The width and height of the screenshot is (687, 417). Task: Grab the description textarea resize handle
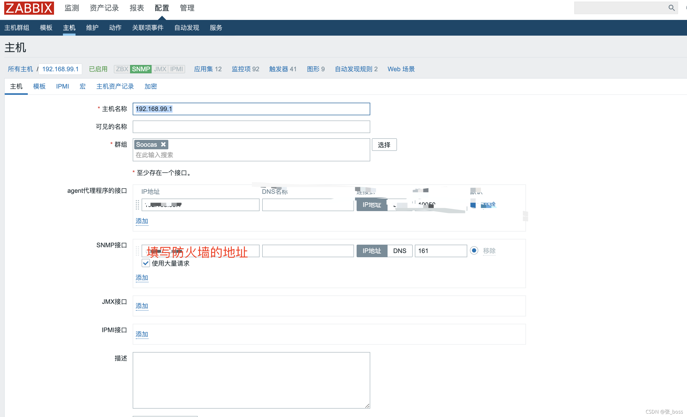click(x=367, y=405)
